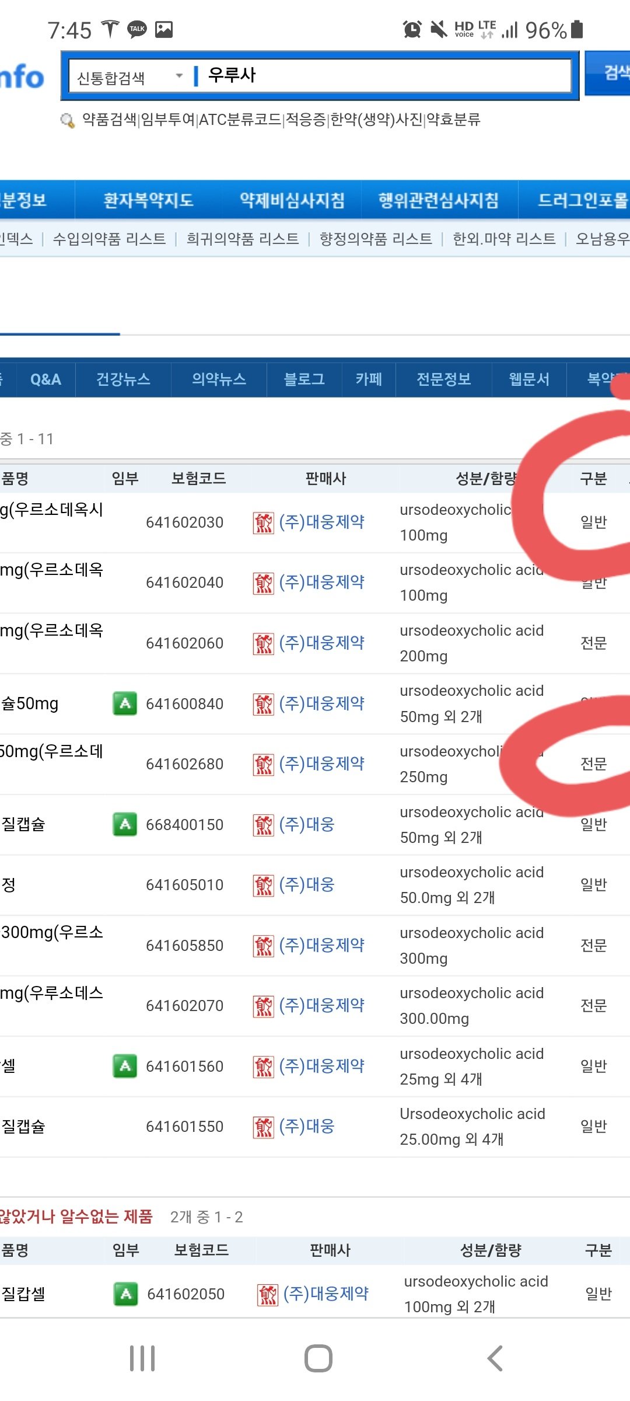The height and width of the screenshot is (1401, 630).
Task: Click the company icon in the 641605850 row
Action: click(263, 946)
